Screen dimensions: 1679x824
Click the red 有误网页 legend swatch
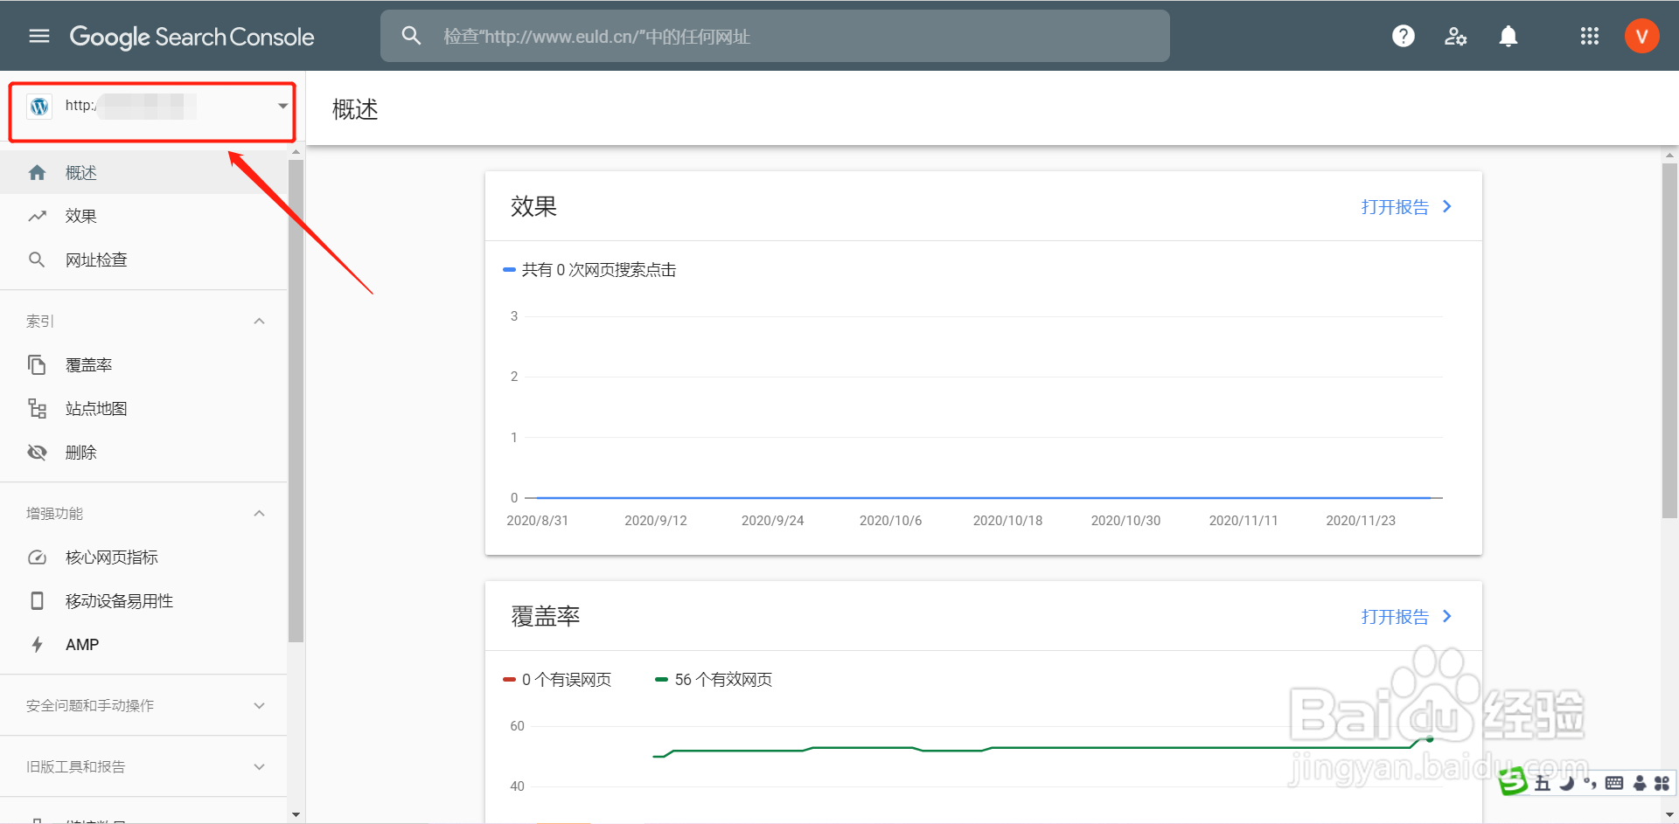point(510,679)
